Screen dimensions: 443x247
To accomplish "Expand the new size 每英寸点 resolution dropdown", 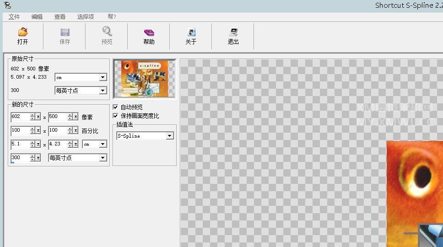I will coord(103,158).
